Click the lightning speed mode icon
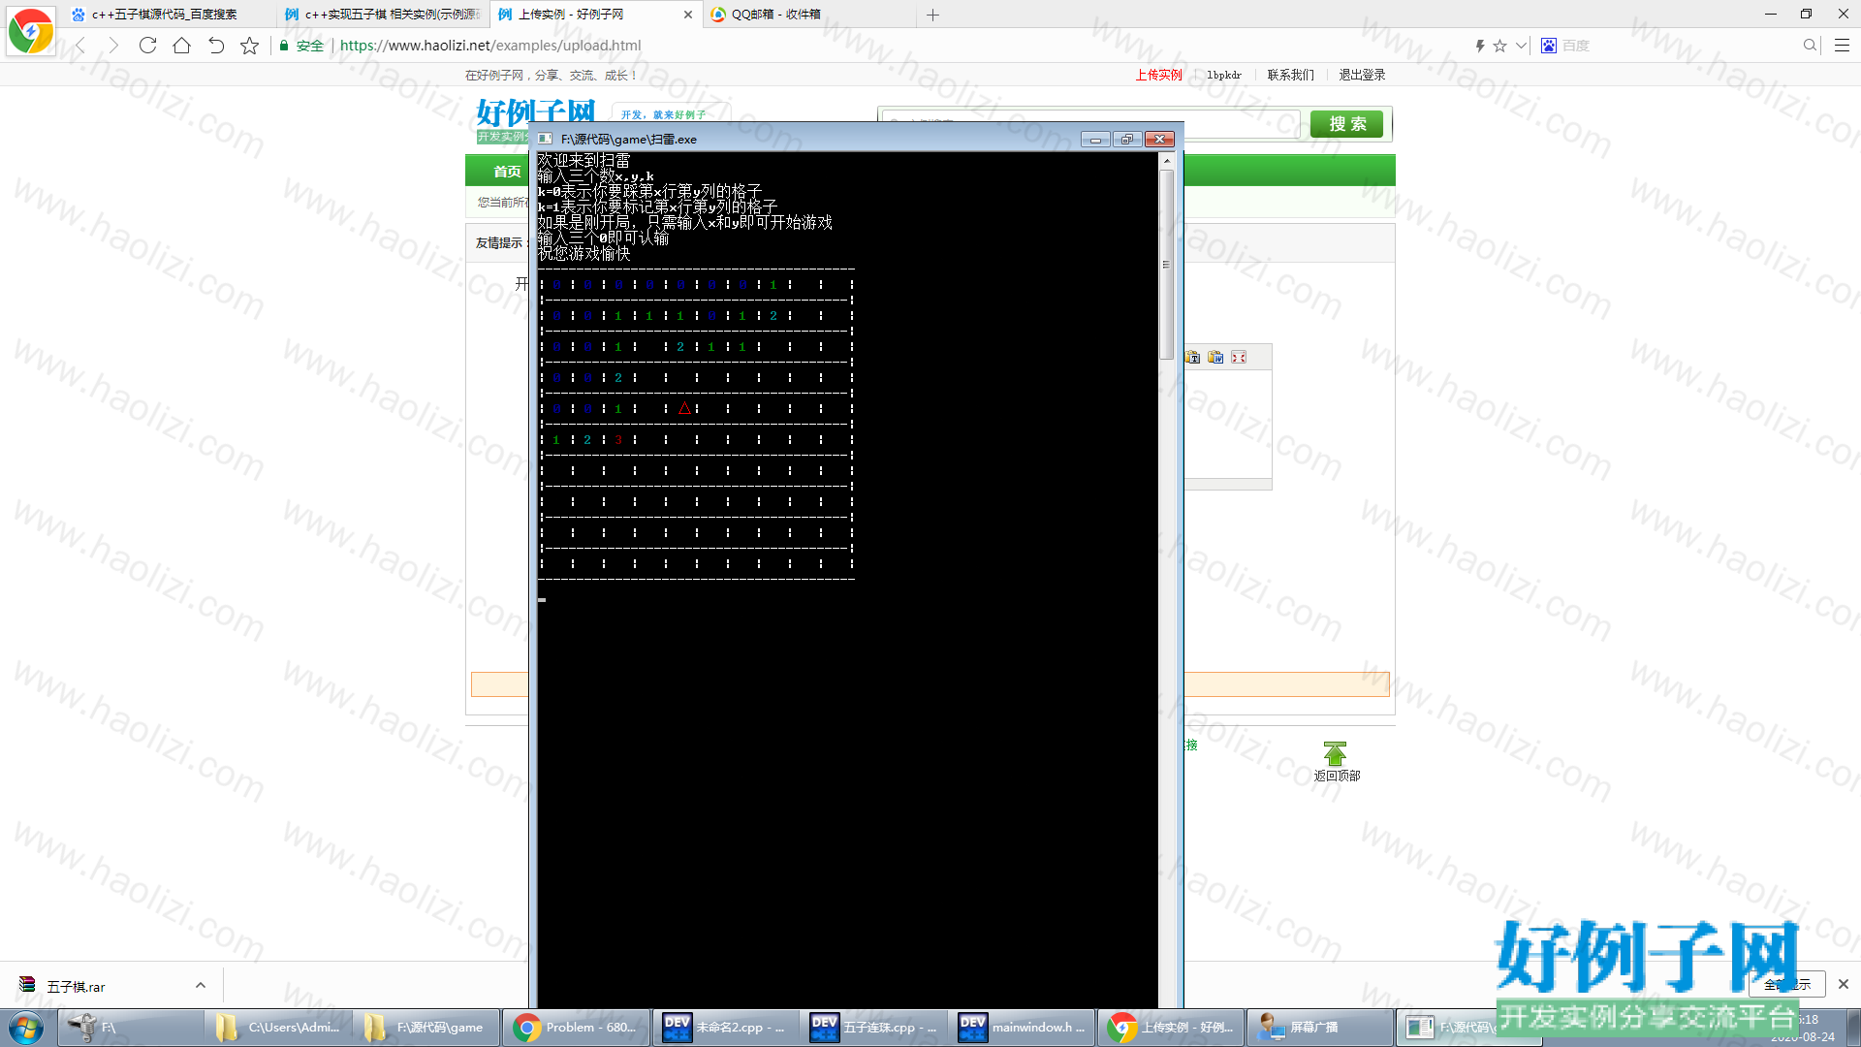1861x1047 pixels. point(1480,46)
